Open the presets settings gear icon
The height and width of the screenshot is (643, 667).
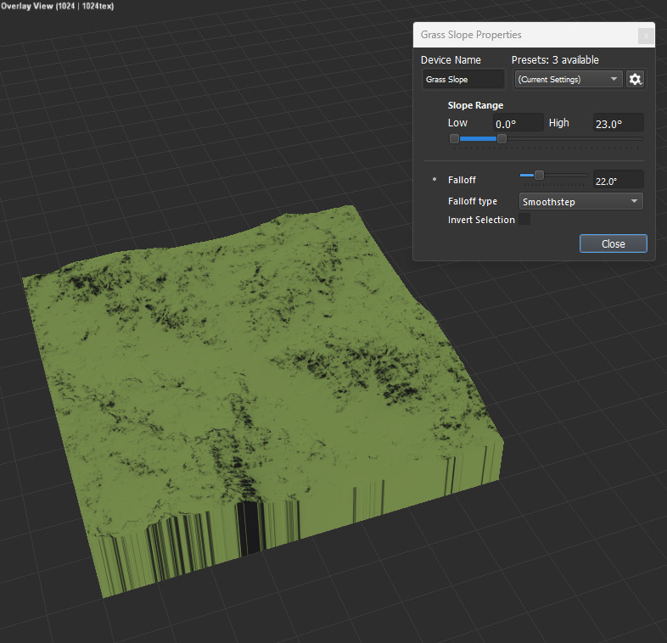tap(635, 80)
